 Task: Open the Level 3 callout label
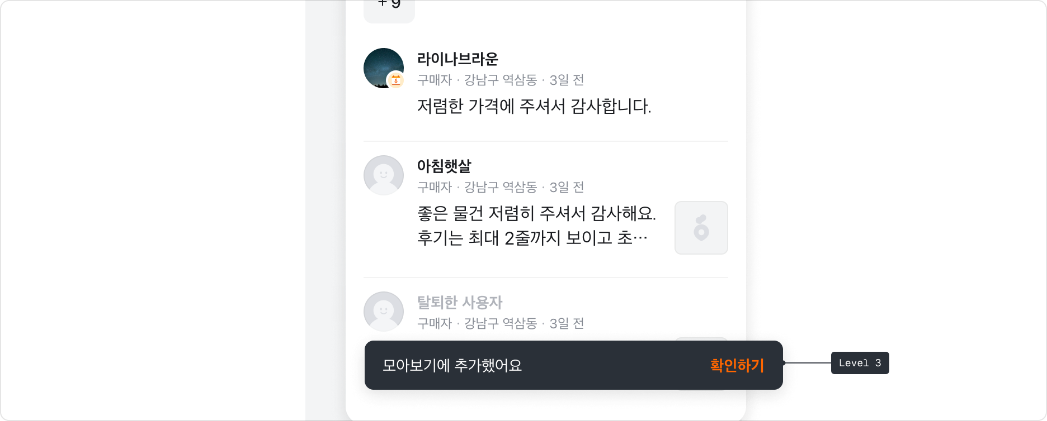pyautogui.click(x=860, y=363)
